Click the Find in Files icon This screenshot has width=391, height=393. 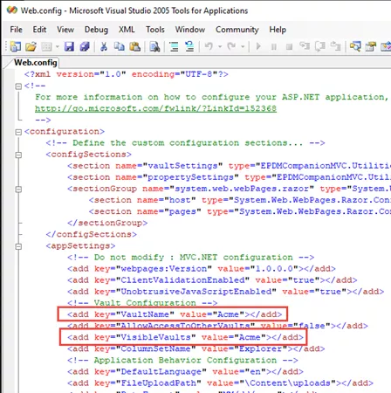pos(154,46)
